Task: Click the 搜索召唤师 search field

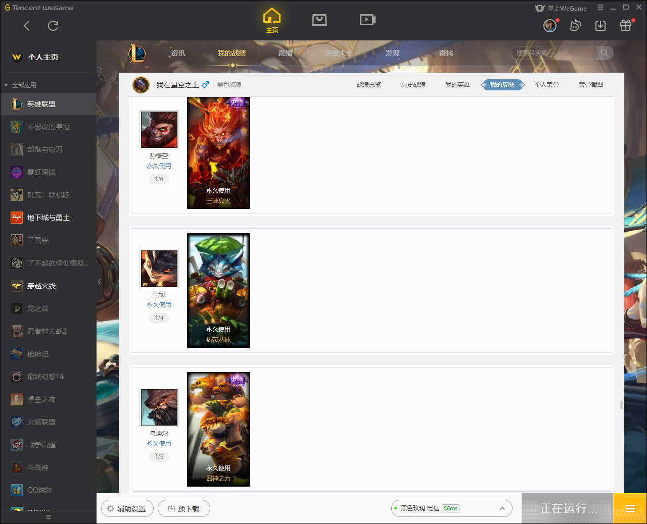Action: (554, 53)
